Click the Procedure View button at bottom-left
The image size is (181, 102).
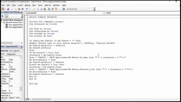point(26,99)
